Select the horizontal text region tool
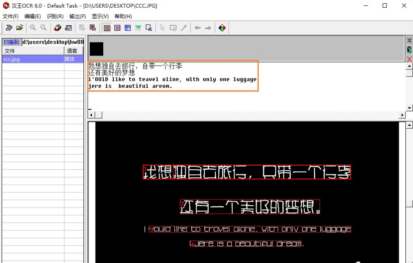413x263 pixels. point(107,28)
